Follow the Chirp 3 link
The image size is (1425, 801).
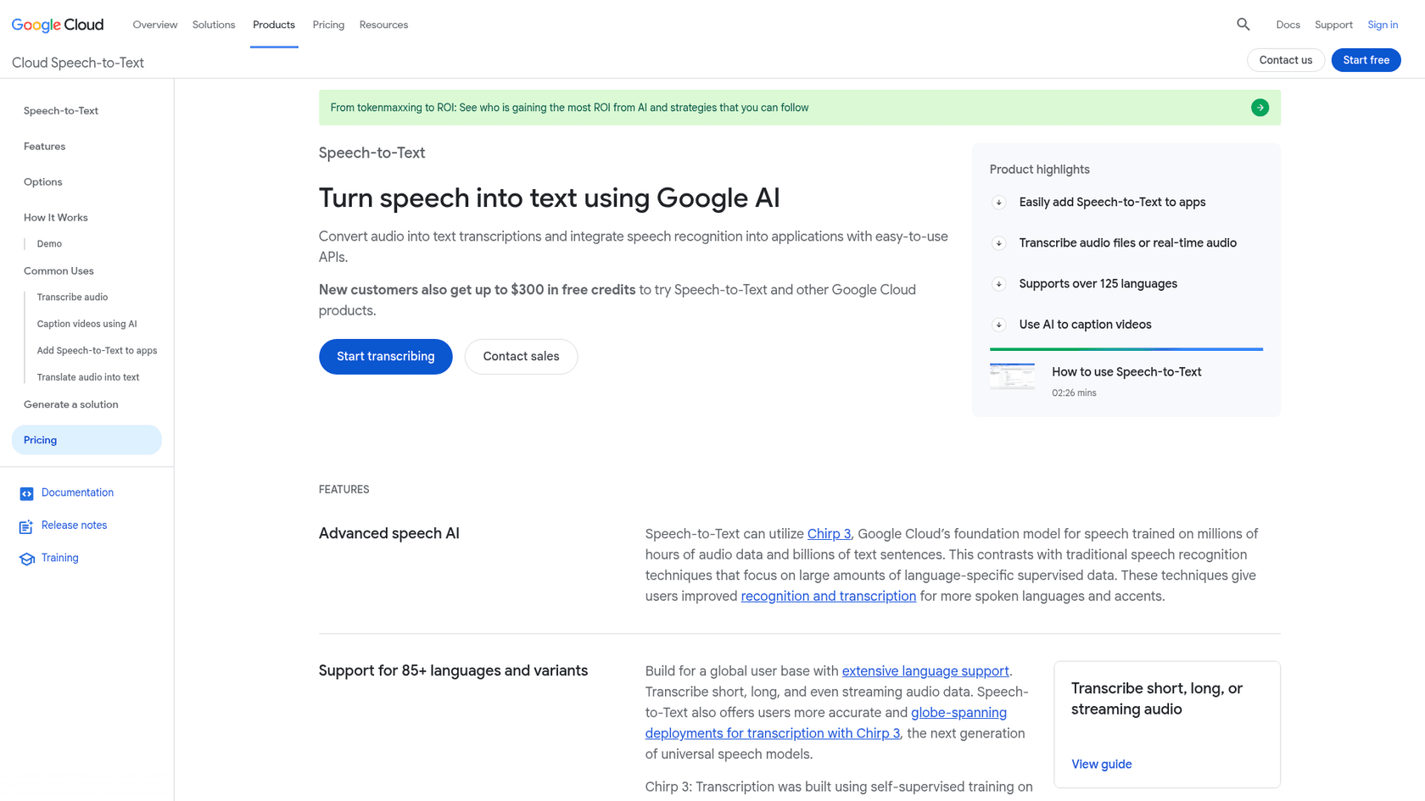point(829,534)
